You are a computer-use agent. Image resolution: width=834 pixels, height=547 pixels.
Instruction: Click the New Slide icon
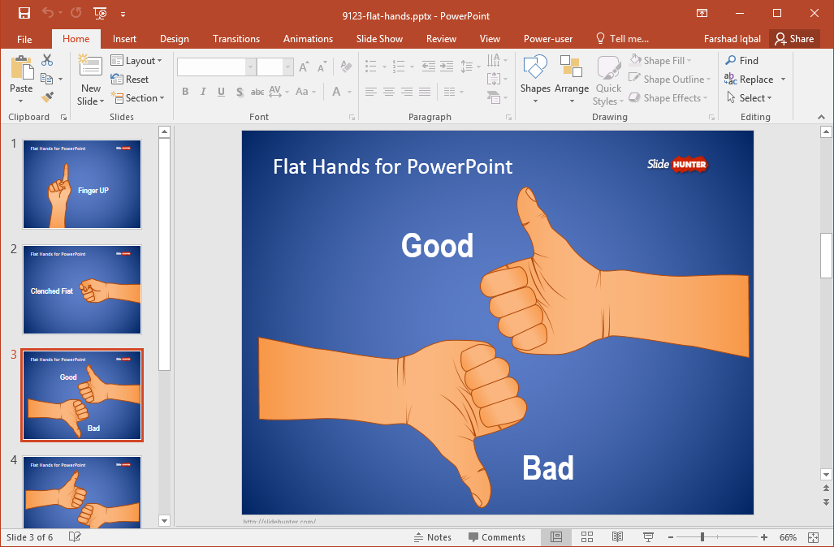tap(90, 68)
